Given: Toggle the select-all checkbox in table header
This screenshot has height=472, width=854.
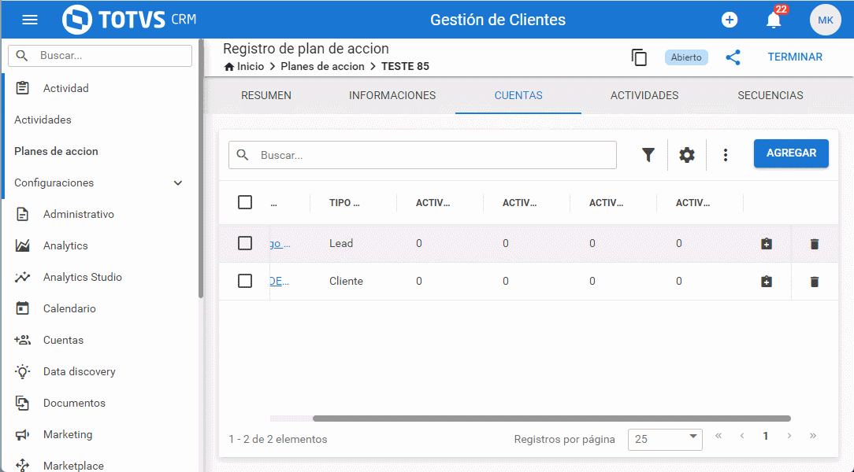Looking at the screenshot, I should pyautogui.click(x=245, y=202).
